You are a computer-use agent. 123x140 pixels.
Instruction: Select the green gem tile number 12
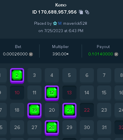pyautogui.click(x=52, y=93)
